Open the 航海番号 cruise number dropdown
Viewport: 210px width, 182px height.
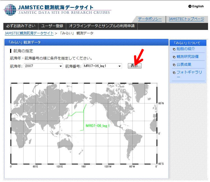point(102,66)
